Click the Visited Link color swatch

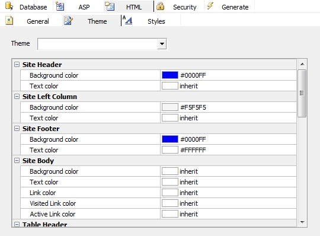click(170, 203)
